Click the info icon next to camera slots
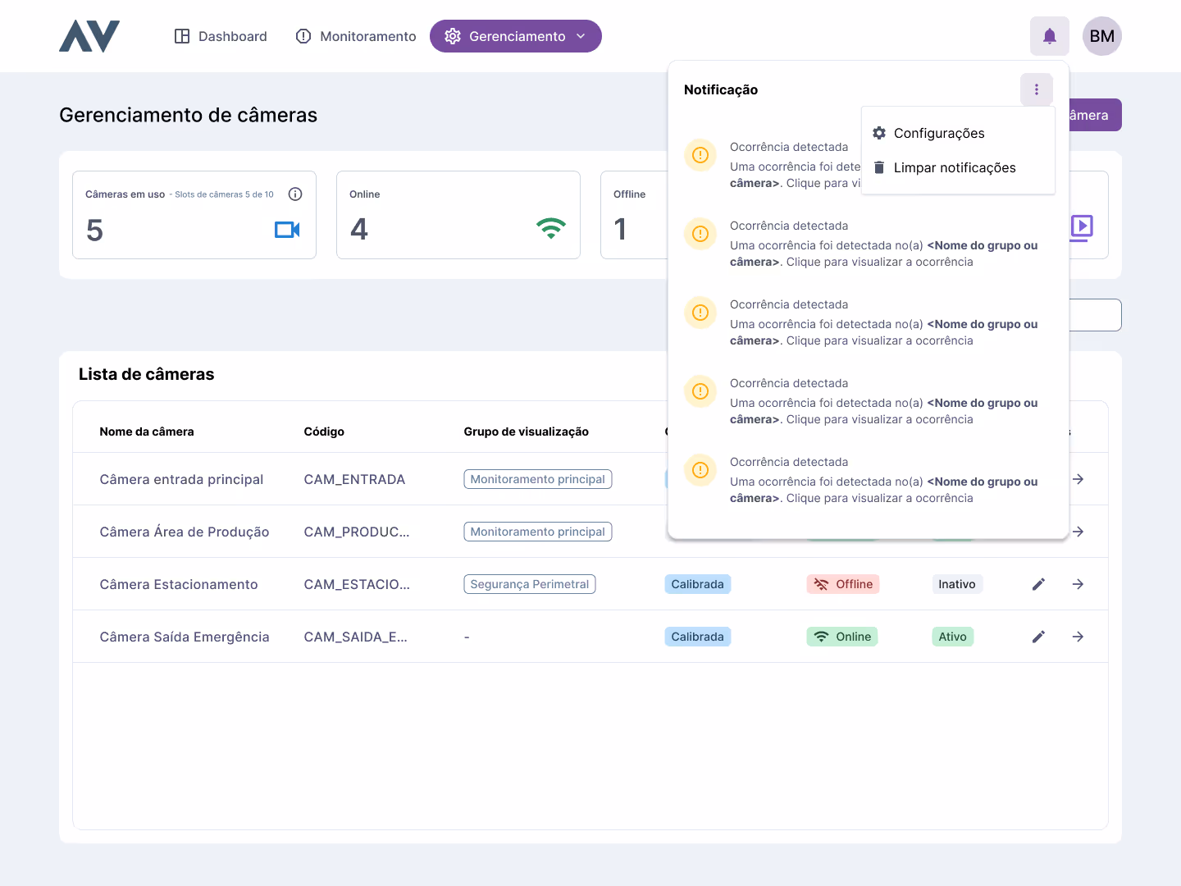This screenshot has width=1181, height=886. 295,194
